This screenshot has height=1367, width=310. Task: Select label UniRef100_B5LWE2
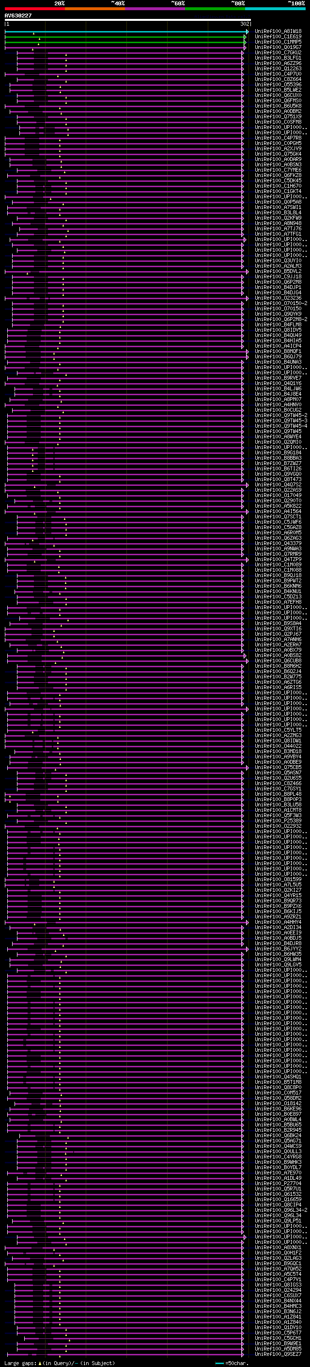click(x=278, y=90)
